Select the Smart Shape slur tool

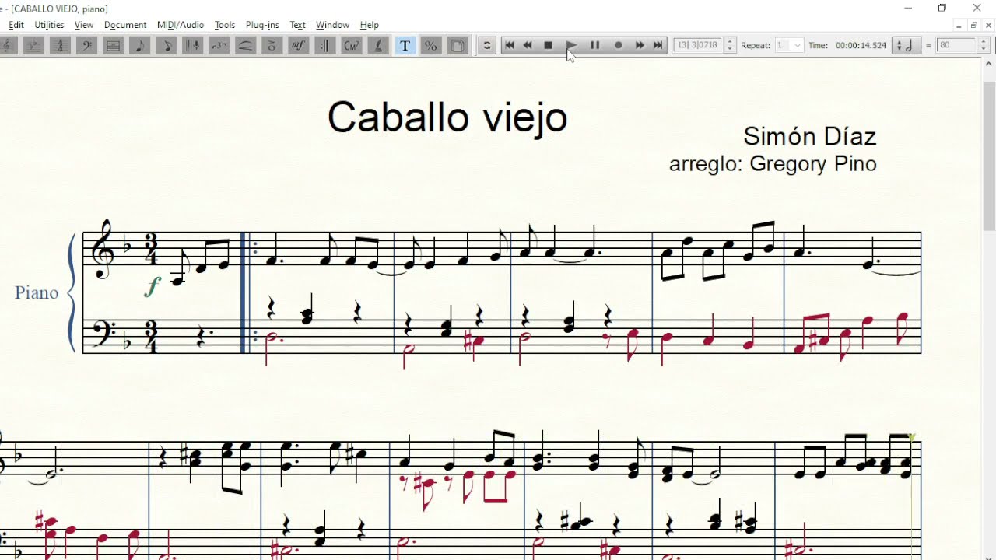click(245, 46)
